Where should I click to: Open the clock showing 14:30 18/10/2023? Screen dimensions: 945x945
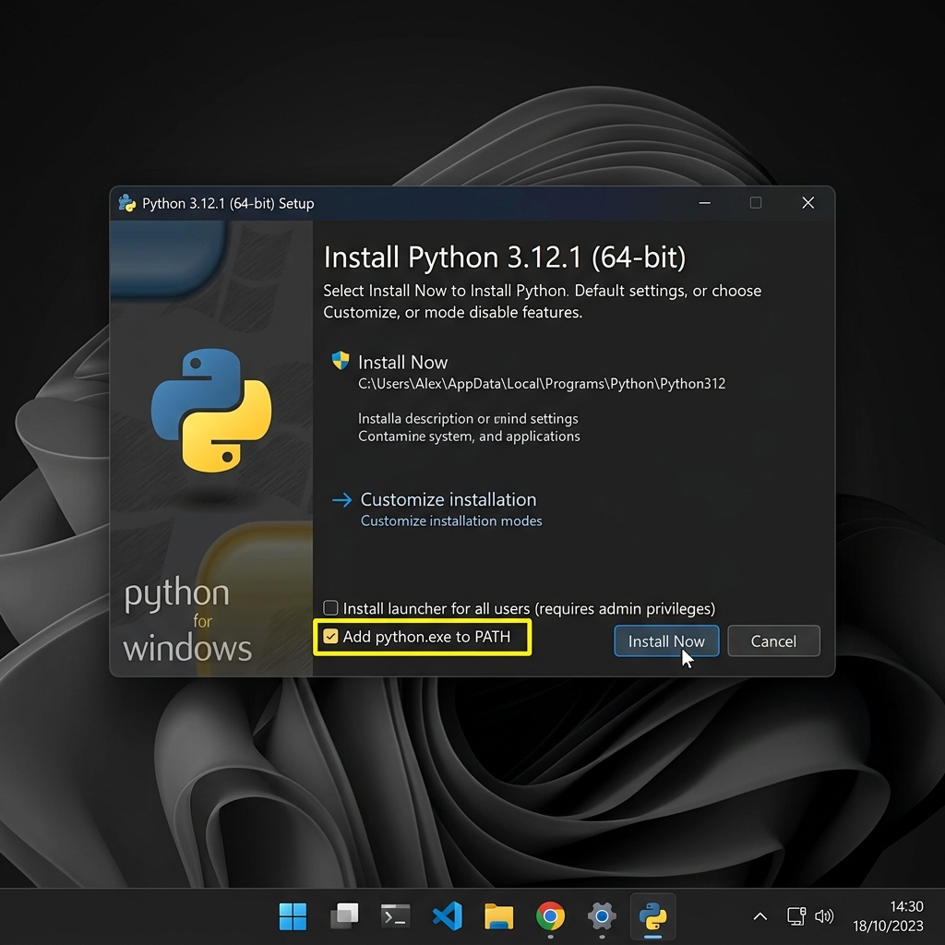click(x=889, y=916)
